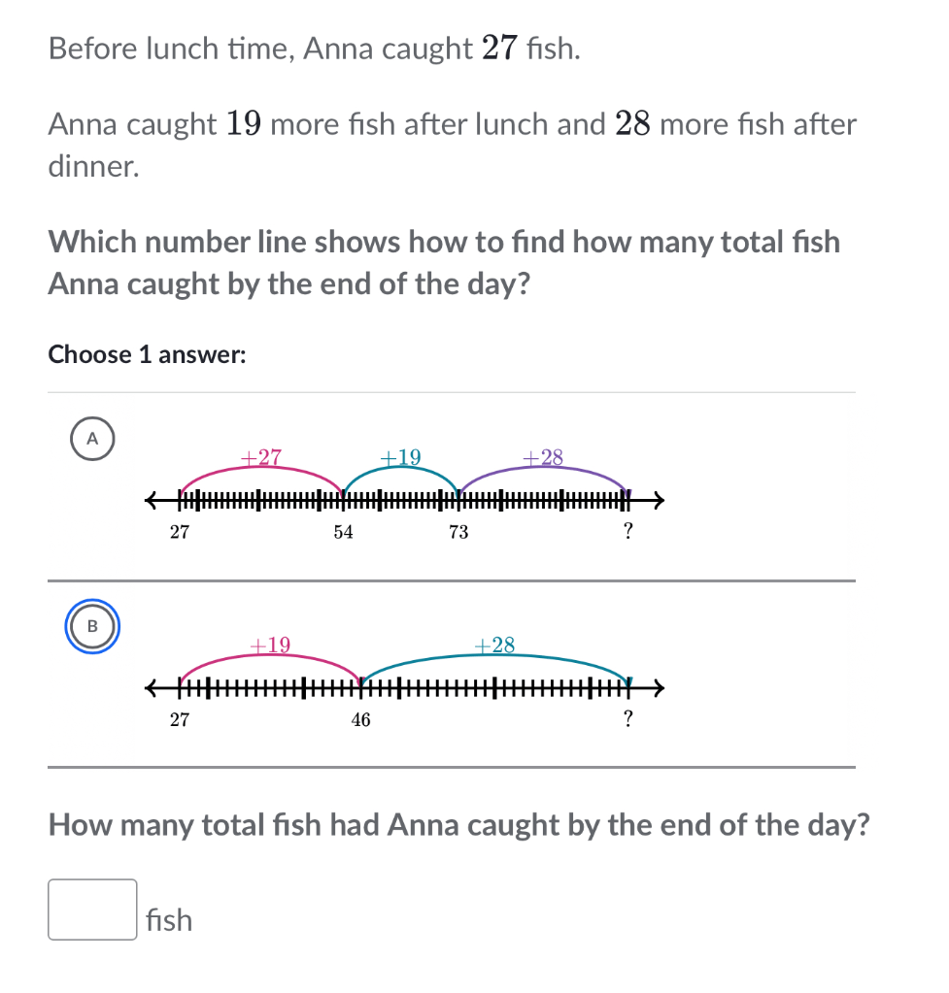The image size is (949, 993).
Task: Click the 46 marker on number line B
Action: pos(360,720)
